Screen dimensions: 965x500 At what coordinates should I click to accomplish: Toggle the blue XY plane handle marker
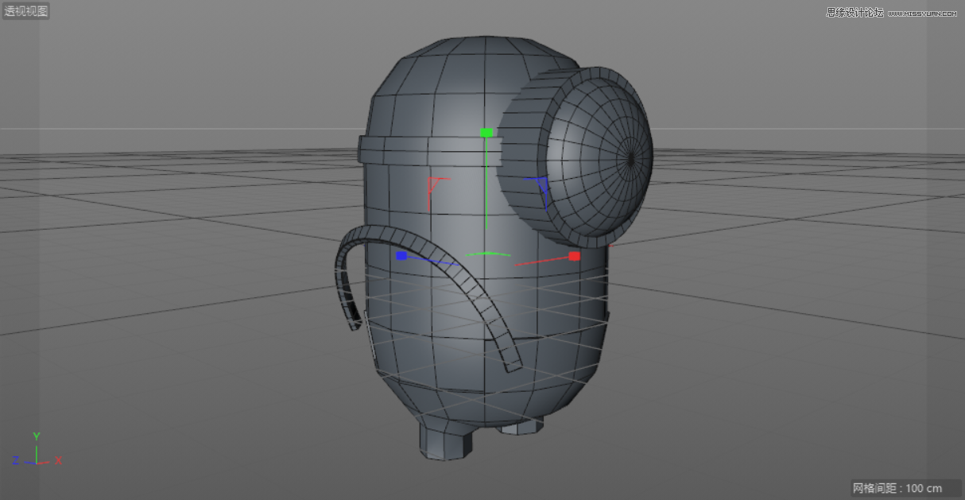541,184
